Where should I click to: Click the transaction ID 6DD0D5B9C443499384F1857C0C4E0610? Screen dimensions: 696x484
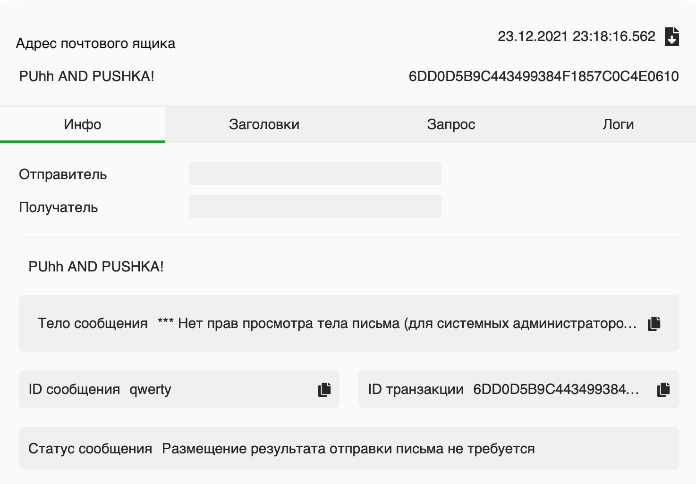pyautogui.click(x=544, y=75)
